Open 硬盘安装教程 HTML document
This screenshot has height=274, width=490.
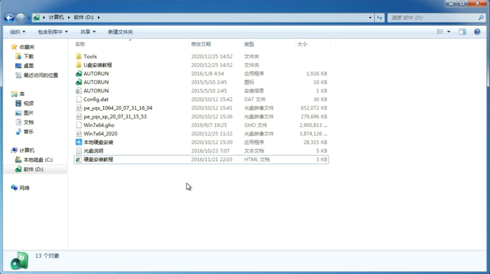pyautogui.click(x=98, y=159)
